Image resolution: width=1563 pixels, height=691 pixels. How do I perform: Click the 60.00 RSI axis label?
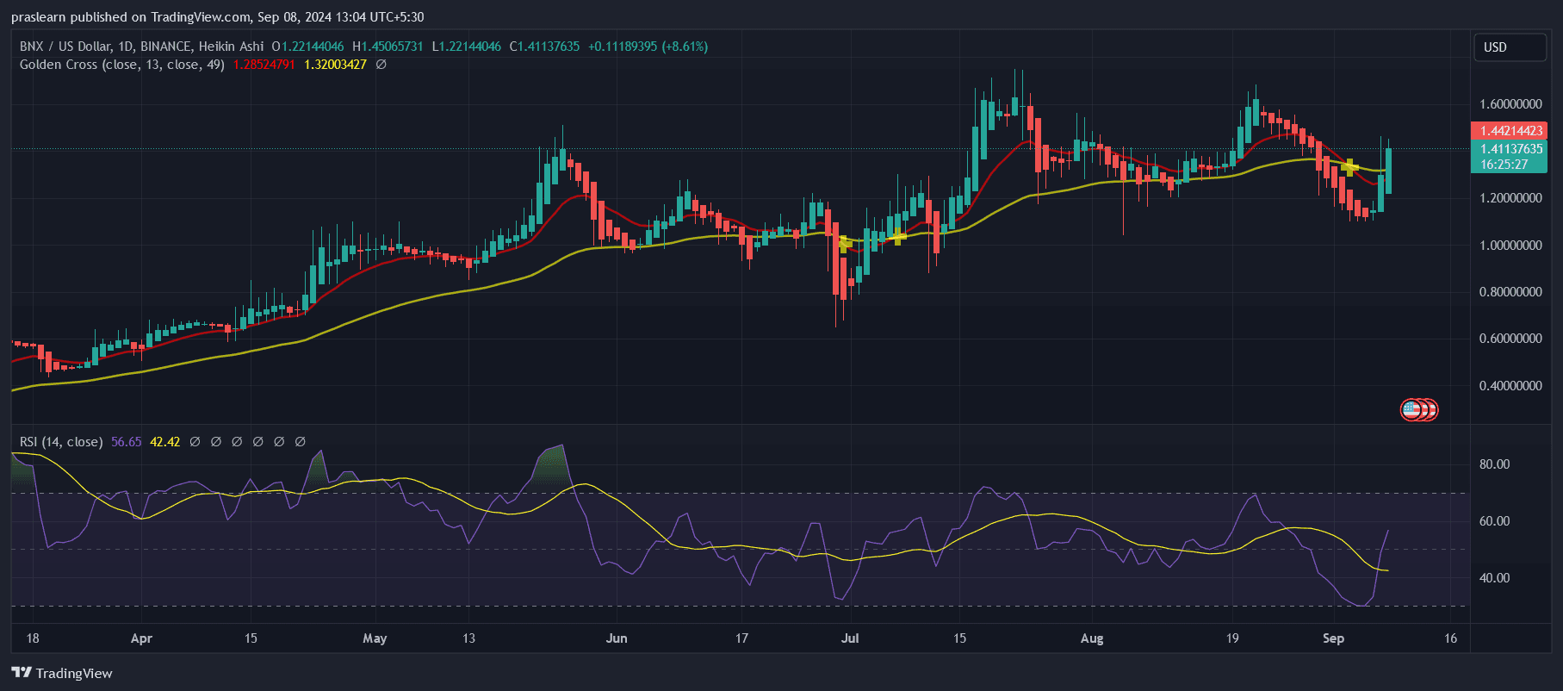coord(1494,521)
